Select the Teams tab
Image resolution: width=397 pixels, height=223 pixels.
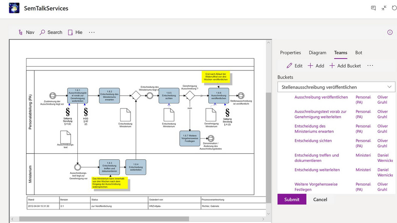click(x=341, y=53)
